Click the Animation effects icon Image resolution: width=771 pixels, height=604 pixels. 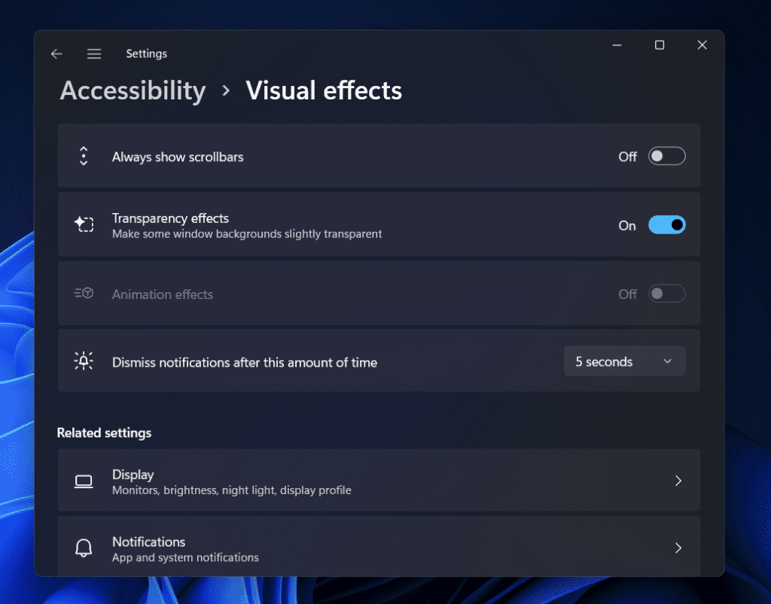pyautogui.click(x=84, y=293)
